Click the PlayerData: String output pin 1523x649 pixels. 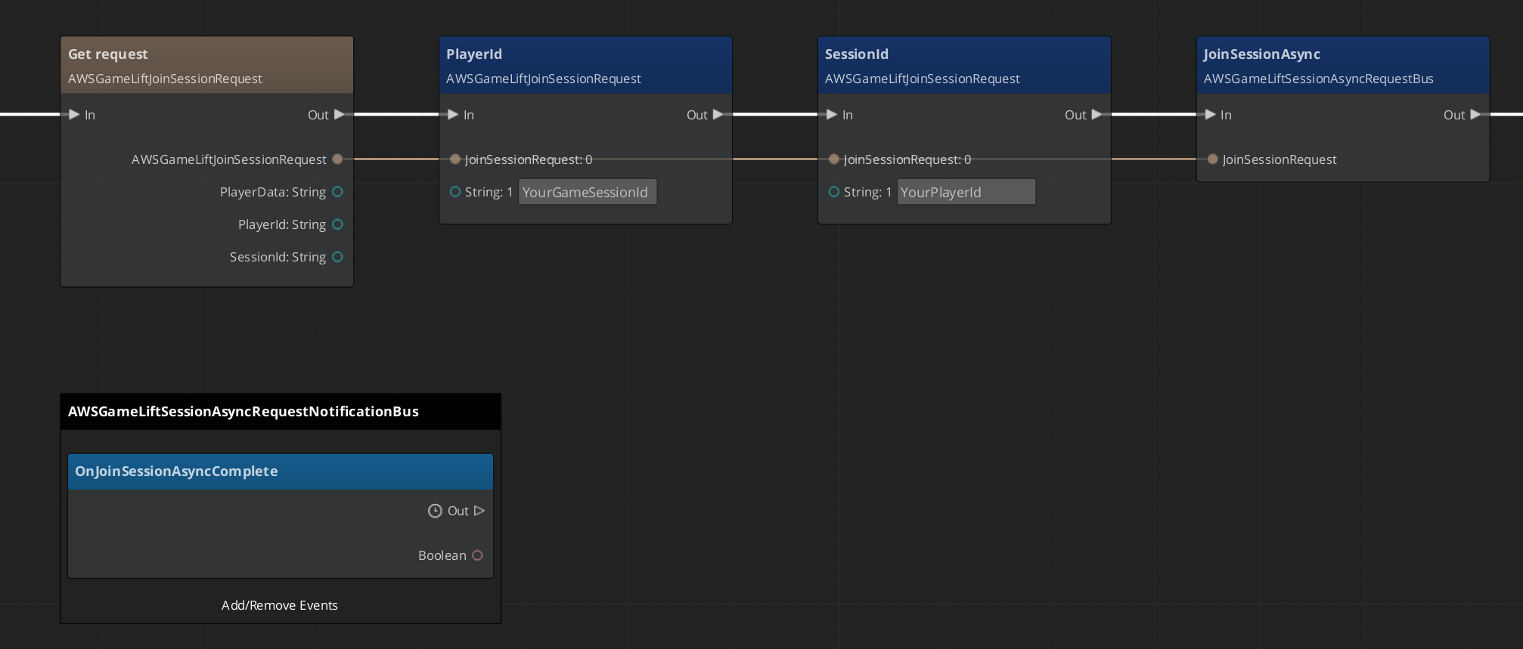(x=338, y=192)
